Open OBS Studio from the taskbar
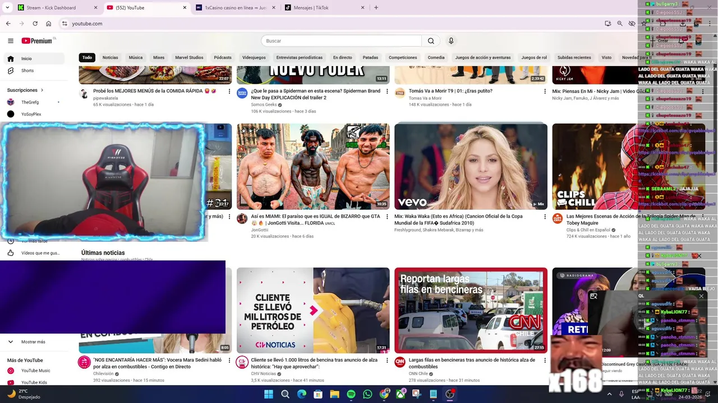Image resolution: width=718 pixels, height=403 pixels. coord(450,394)
